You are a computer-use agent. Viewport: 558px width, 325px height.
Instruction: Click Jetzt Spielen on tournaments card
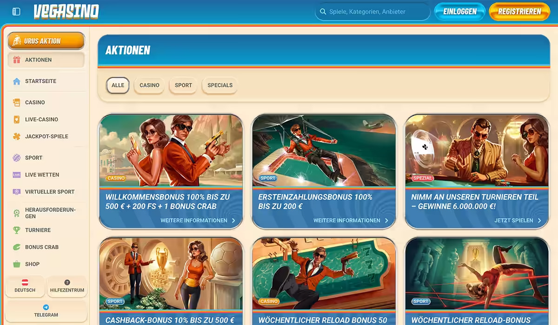514,221
